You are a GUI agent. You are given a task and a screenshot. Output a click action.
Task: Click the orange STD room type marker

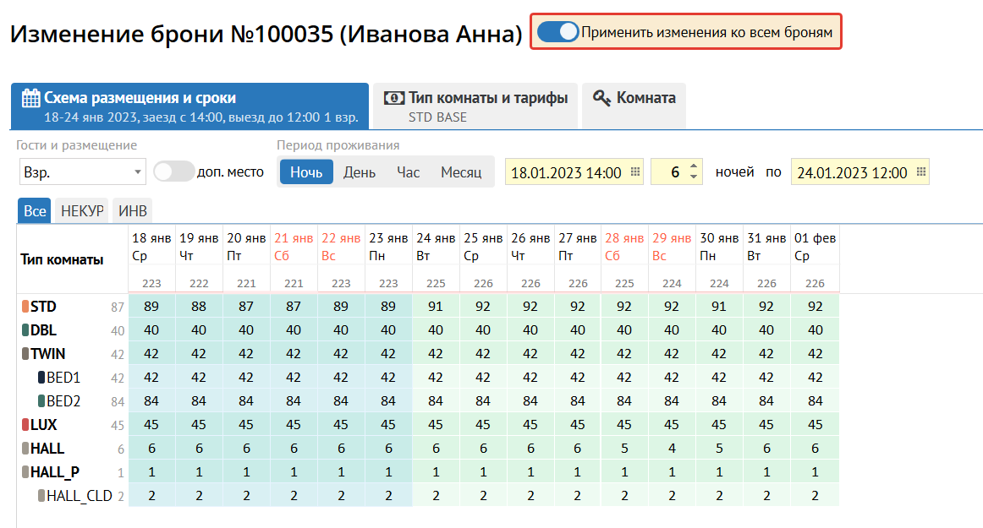[x=25, y=307]
